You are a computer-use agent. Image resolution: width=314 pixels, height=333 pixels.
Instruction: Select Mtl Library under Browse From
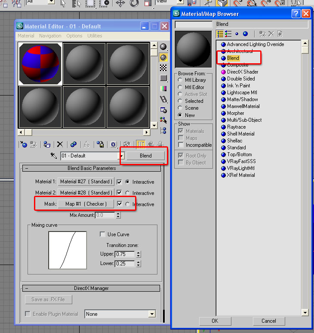(x=180, y=80)
